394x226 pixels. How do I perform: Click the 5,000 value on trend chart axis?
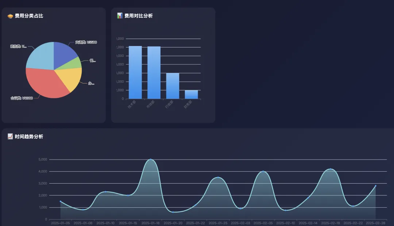(43, 160)
